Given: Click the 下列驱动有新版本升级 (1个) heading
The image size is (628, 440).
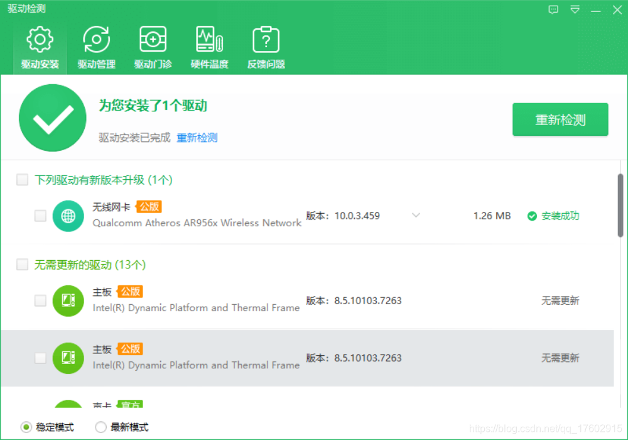Looking at the screenshot, I should pos(104,180).
